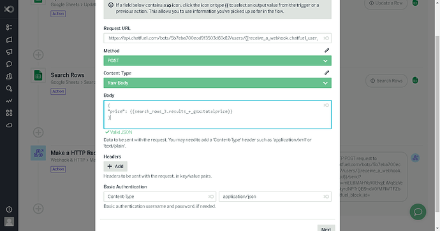
Task: Click the Add headers button
Action: [x=115, y=166]
